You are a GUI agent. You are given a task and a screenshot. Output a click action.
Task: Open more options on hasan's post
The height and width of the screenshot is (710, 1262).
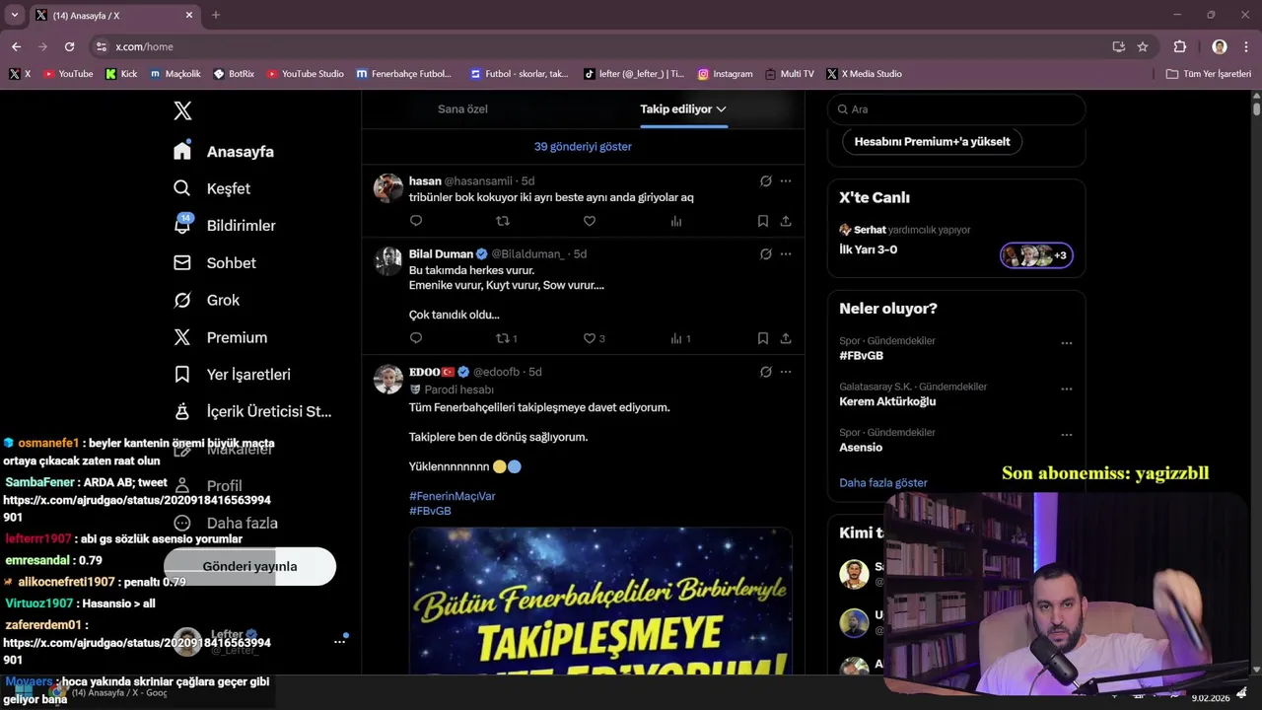point(786,181)
